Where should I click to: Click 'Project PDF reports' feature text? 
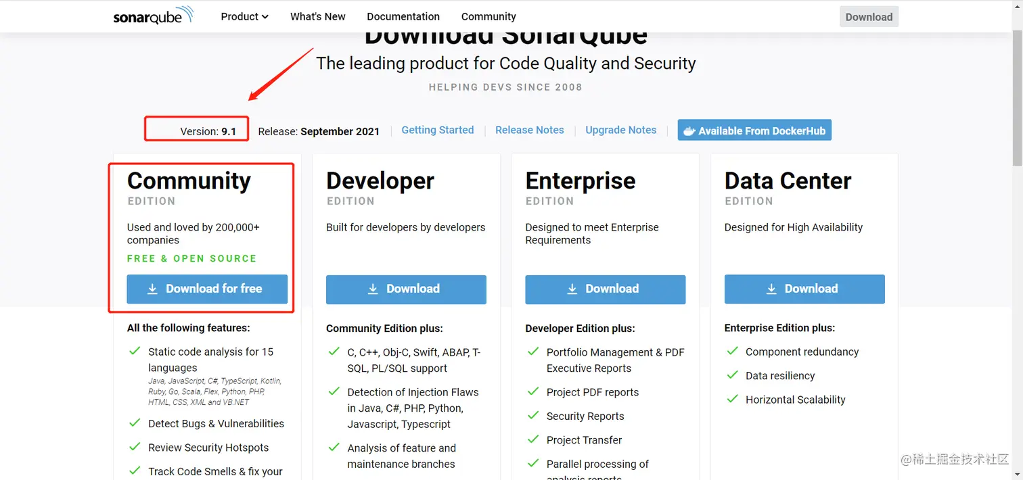pyautogui.click(x=593, y=392)
